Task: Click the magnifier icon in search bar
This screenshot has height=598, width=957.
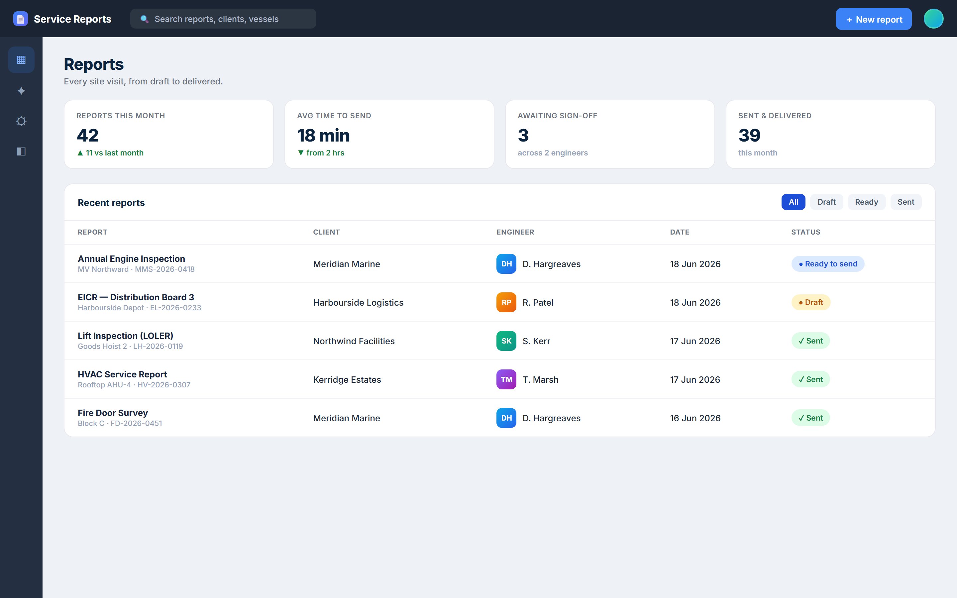Action: coord(144,19)
